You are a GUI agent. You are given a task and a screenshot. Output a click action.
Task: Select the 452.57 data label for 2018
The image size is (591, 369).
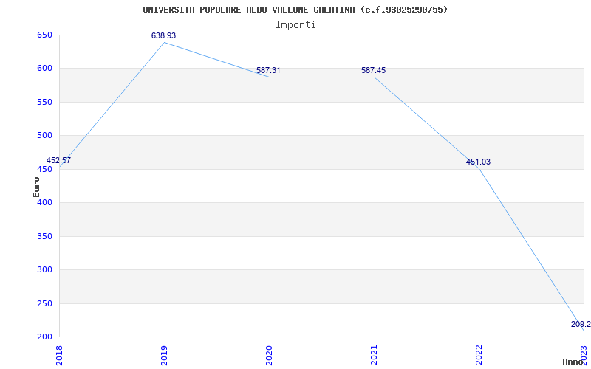pyautogui.click(x=58, y=160)
